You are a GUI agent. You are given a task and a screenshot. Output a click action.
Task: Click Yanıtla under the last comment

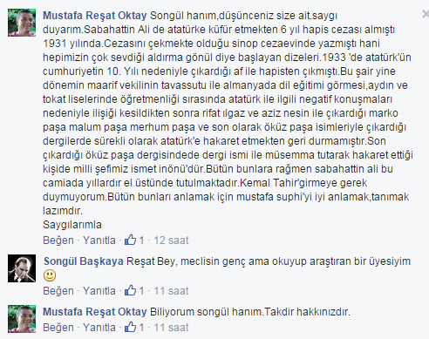pyautogui.click(x=99, y=328)
